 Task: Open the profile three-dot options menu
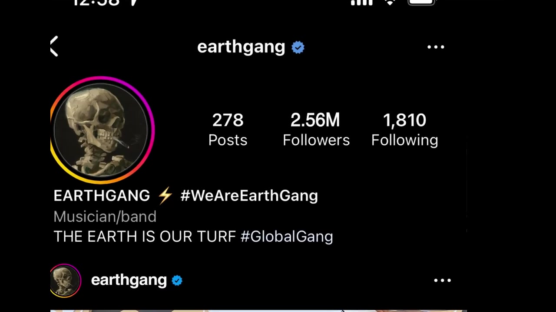pyautogui.click(x=436, y=47)
